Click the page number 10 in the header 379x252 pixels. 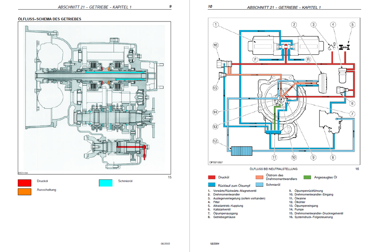click(210, 7)
